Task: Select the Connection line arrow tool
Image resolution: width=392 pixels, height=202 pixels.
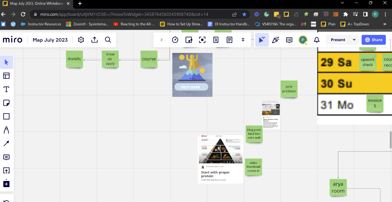Action: pyautogui.click(x=6, y=144)
